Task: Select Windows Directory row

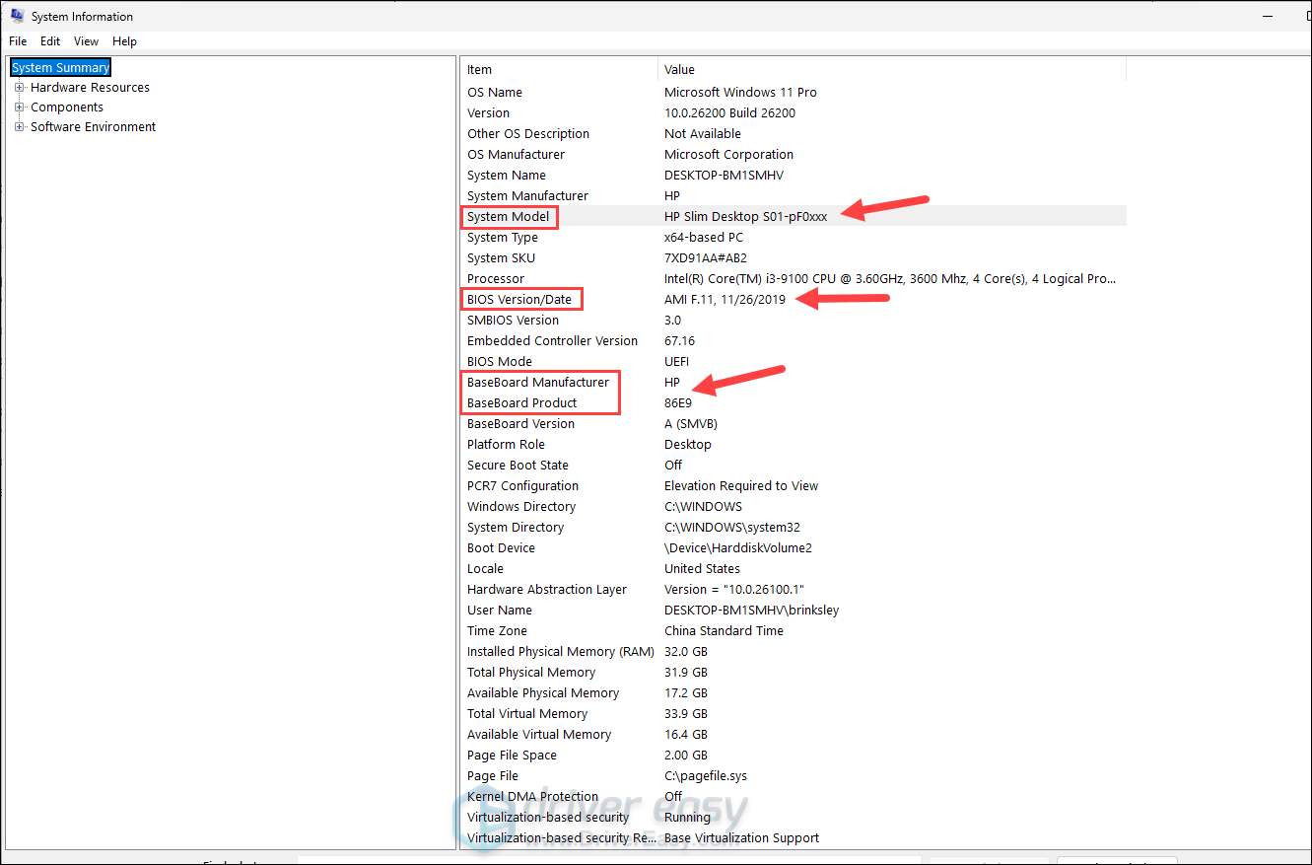Action: pos(794,506)
